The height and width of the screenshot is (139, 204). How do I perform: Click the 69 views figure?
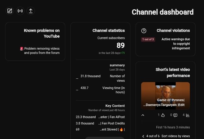77,129
